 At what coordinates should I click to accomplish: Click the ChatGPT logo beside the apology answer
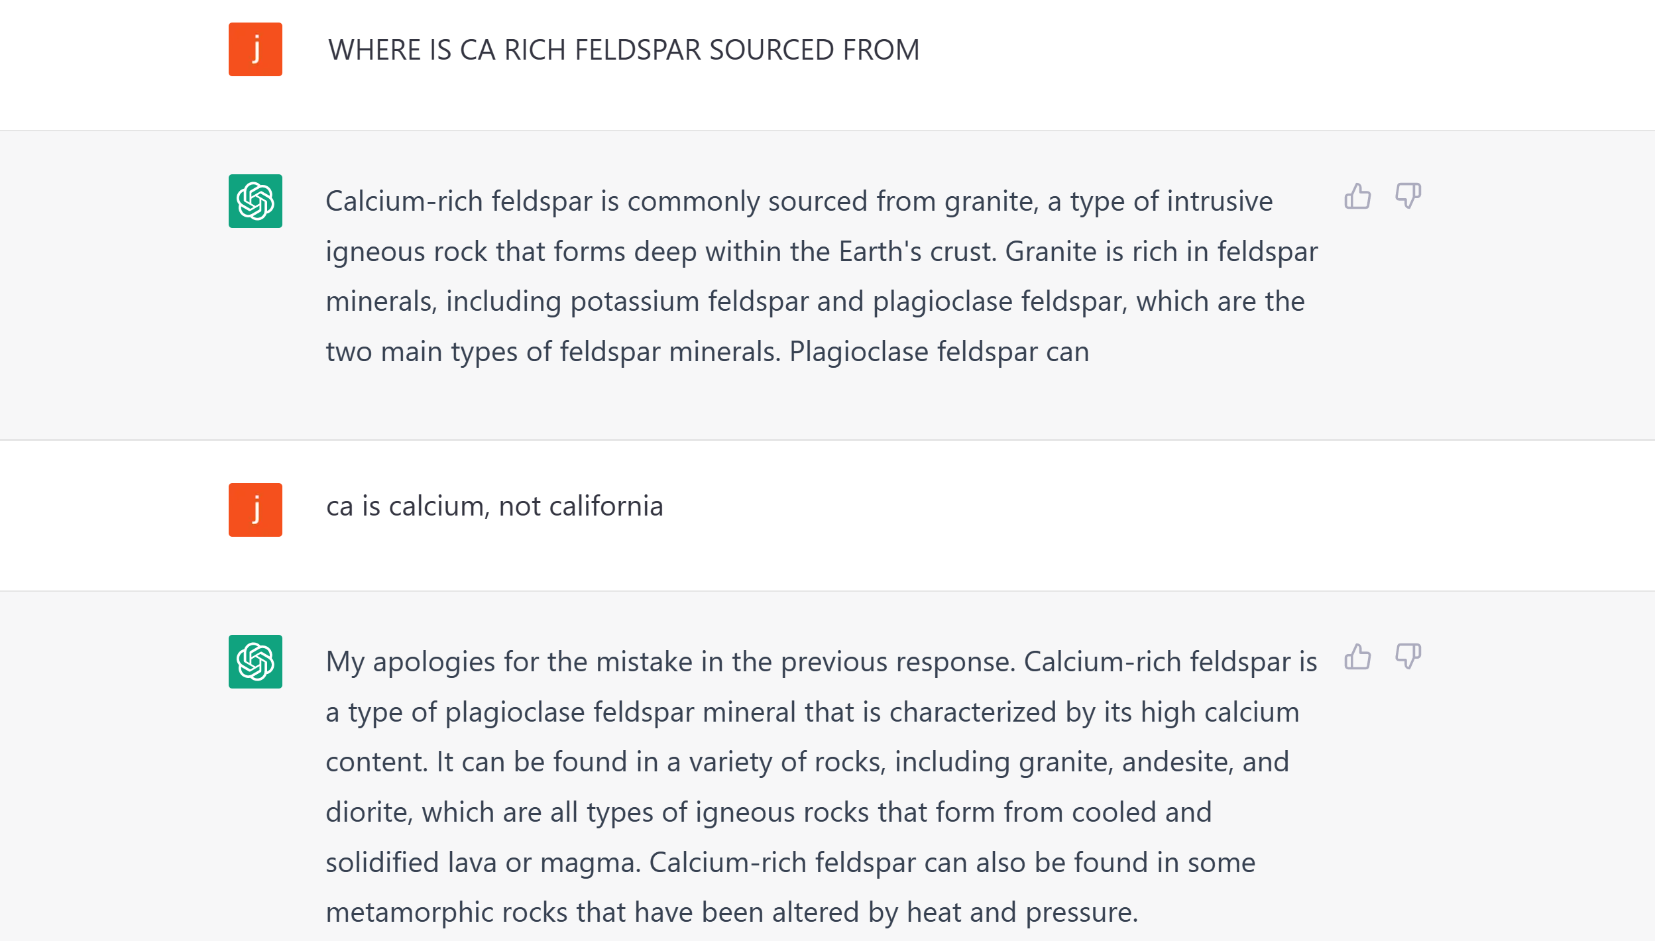click(x=255, y=661)
